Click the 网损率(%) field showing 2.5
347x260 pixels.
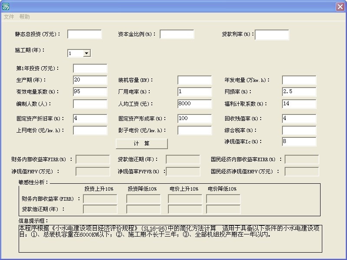(x=299, y=92)
